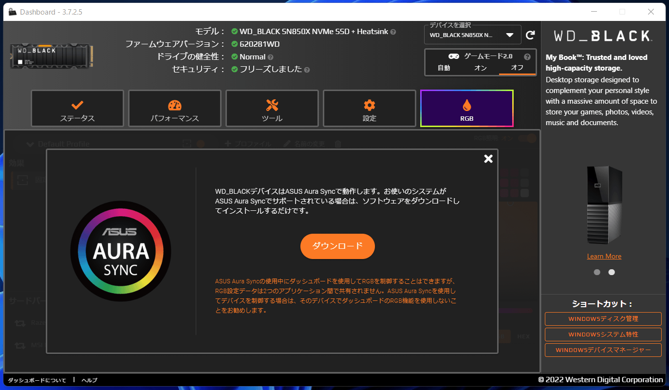This screenshot has height=390, width=669.
Task: Click the dashed-square zone icon by Default Profile
Action: click(x=186, y=144)
